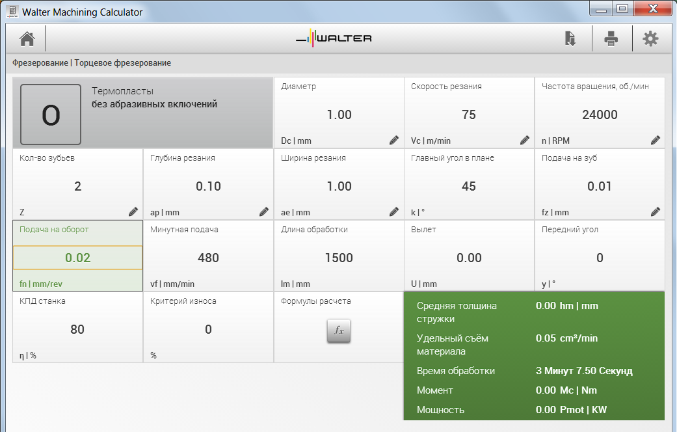Click the rotation speed value 24000
The image size is (677, 432).
click(600, 115)
